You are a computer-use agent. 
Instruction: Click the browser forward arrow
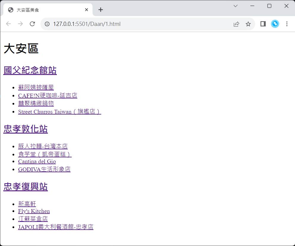[x=20, y=24]
